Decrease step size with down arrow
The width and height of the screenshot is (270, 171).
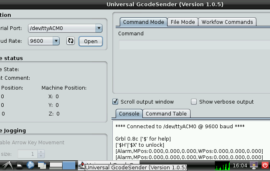[x=41, y=156]
